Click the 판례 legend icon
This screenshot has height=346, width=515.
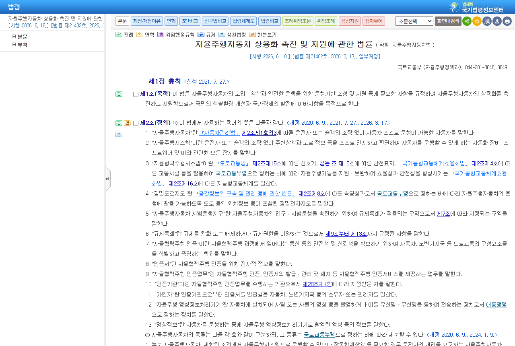(119, 35)
